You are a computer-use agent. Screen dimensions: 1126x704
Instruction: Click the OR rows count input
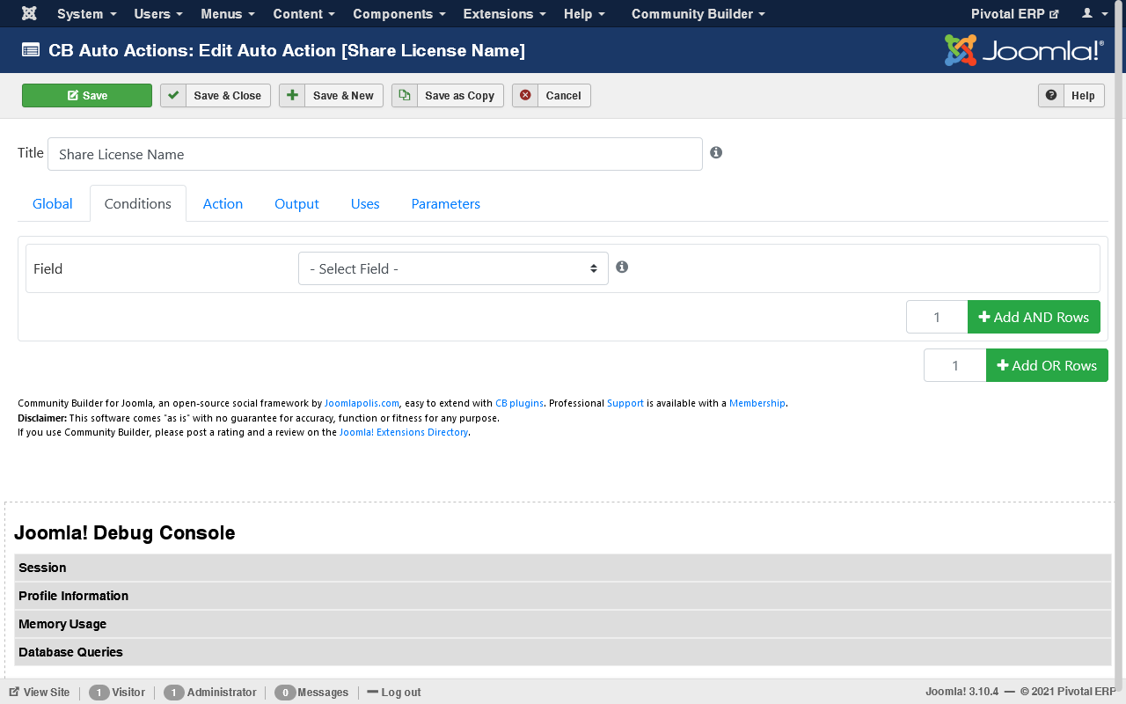click(955, 365)
